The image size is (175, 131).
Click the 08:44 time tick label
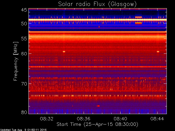157,119
